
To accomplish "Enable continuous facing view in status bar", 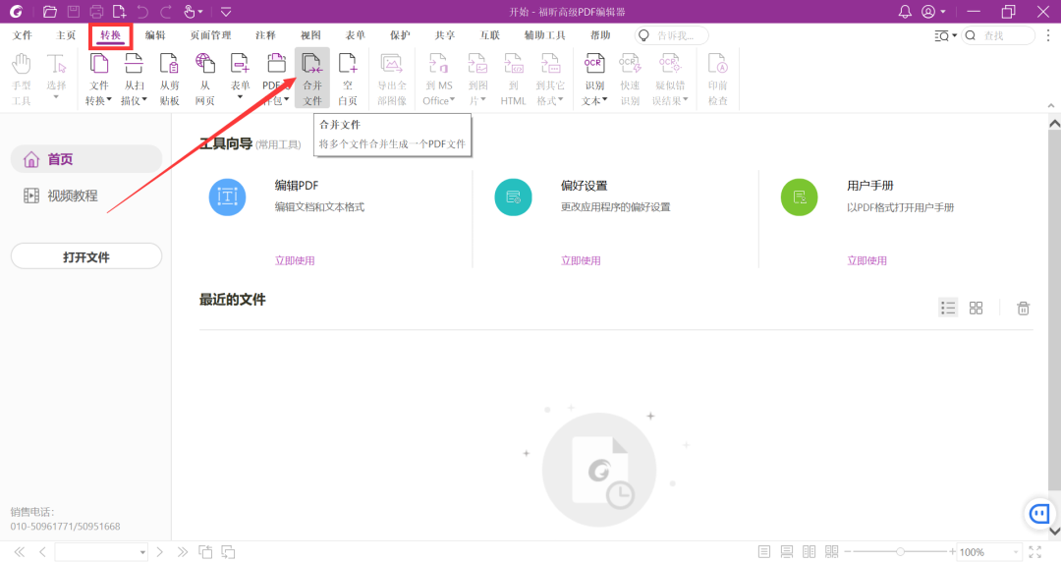I will [x=832, y=552].
